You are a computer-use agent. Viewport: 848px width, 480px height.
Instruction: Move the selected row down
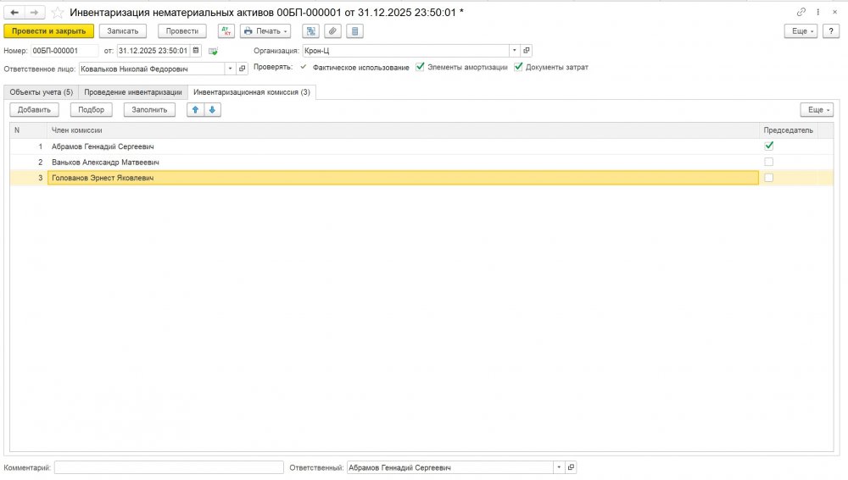tap(212, 109)
